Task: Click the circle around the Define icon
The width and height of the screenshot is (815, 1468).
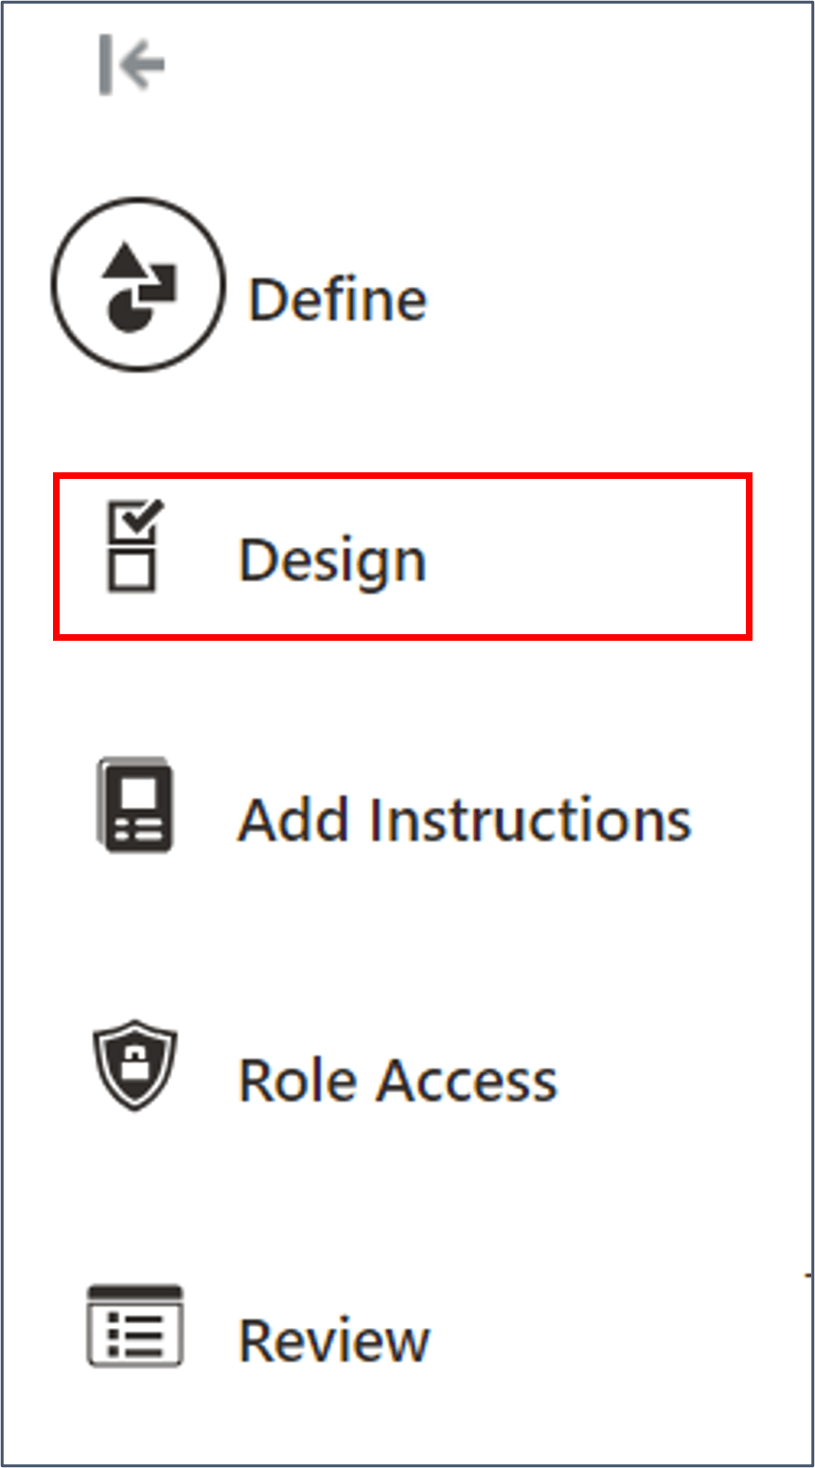Action: click(x=137, y=286)
